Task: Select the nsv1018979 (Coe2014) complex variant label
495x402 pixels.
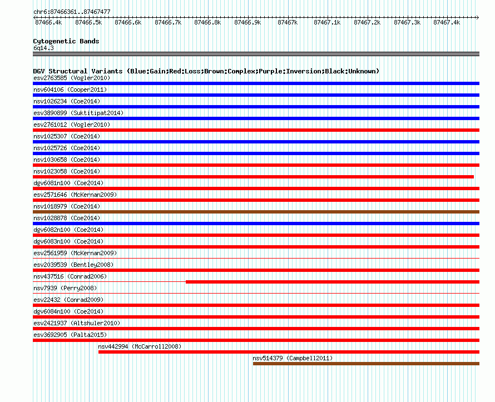Action: tap(67, 206)
